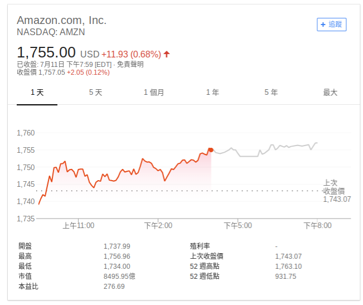
Task: Select the 1 天 time range tab
Action: 37,93
